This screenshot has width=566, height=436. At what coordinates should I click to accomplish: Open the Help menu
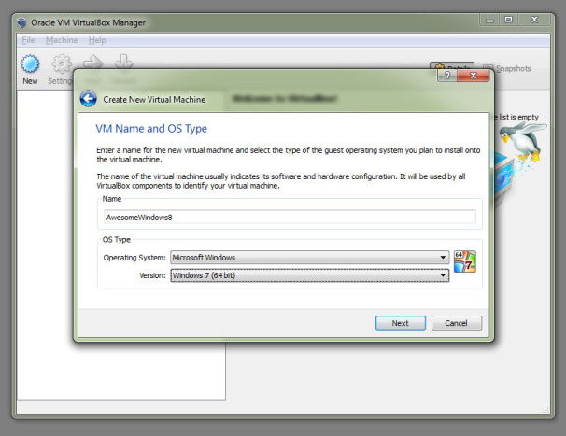(97, 40)
